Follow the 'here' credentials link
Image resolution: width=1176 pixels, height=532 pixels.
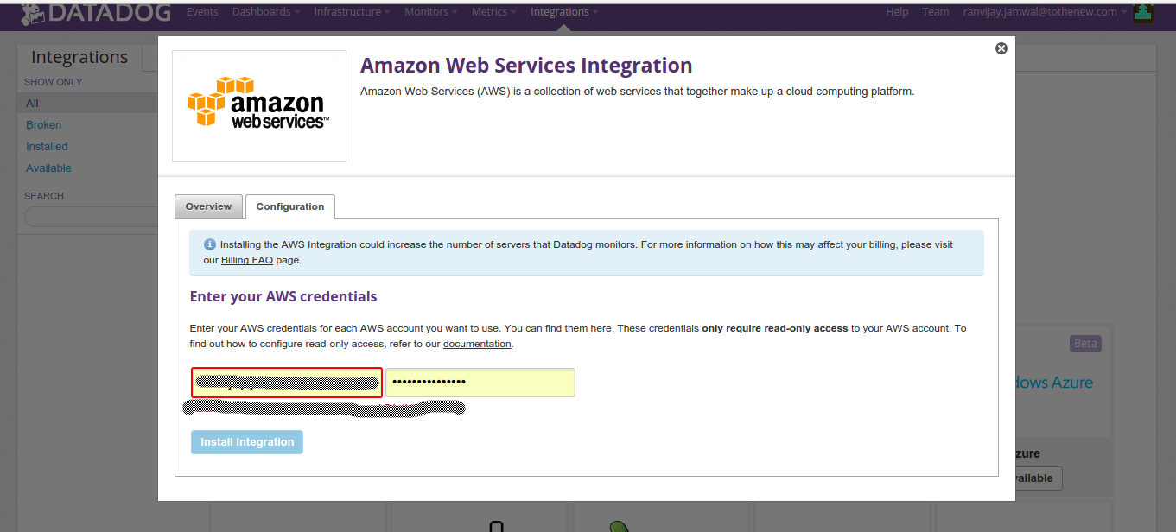[x=601, y=329]
